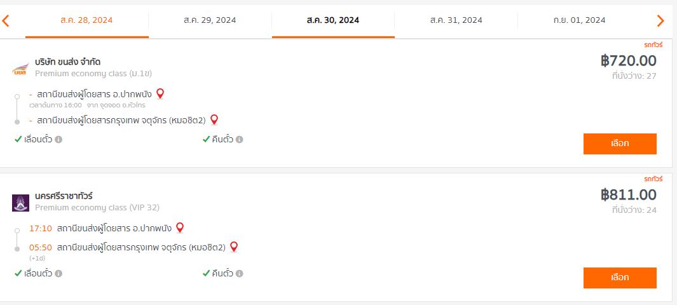
Task: Open map pin for Mo Chit 2 arrival, ฿720 trip
Action: tap(214, 119)
